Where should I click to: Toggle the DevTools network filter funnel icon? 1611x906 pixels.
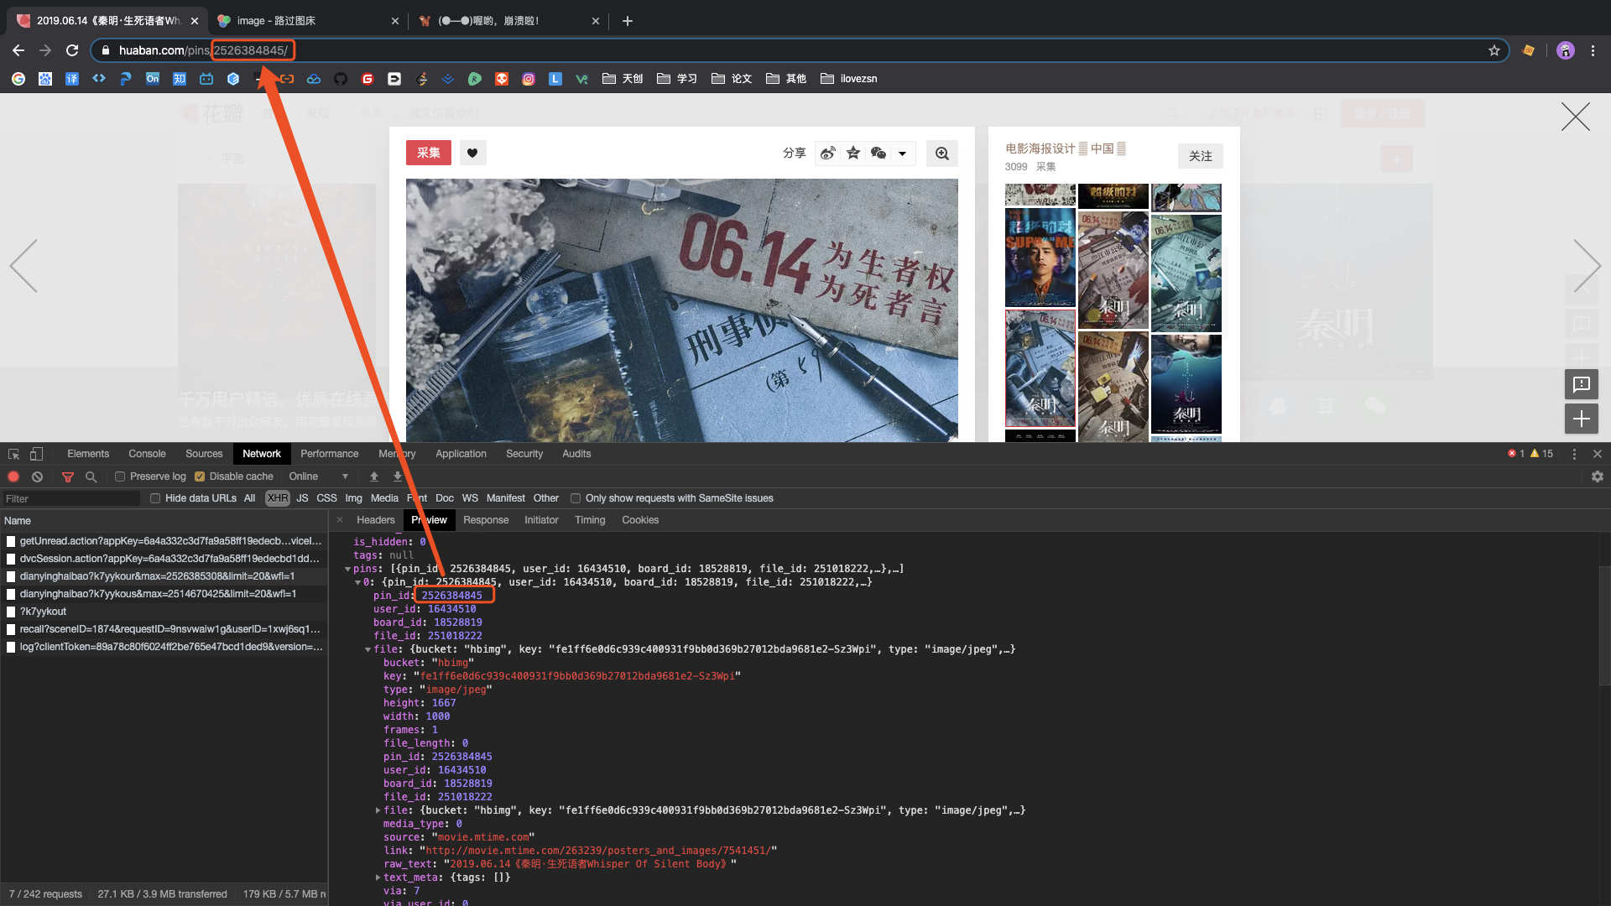tap(68, 476)
